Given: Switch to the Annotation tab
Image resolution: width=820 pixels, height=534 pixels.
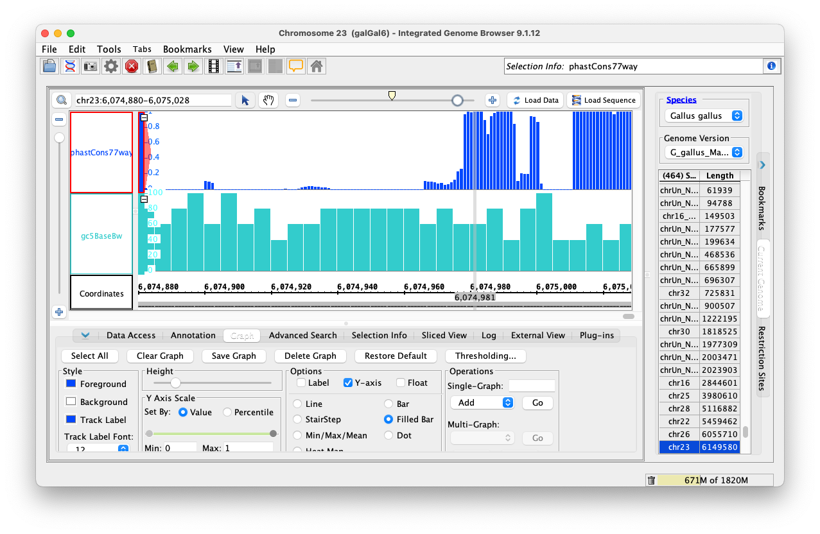Looking at the screenshot, I should 193,335.
